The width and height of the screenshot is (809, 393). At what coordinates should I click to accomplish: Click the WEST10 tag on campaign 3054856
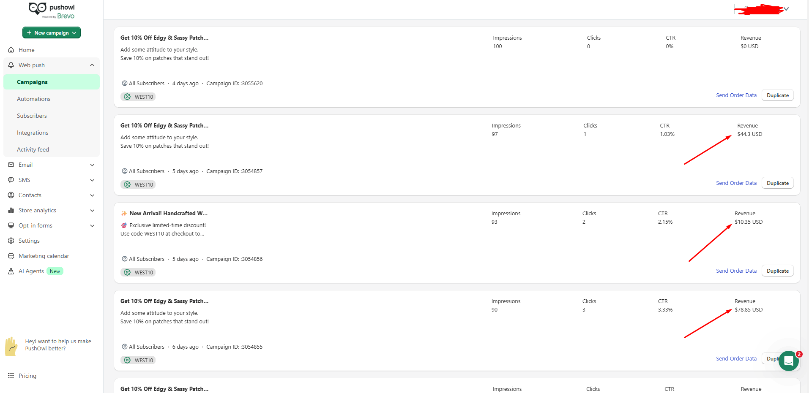point(138,272)
